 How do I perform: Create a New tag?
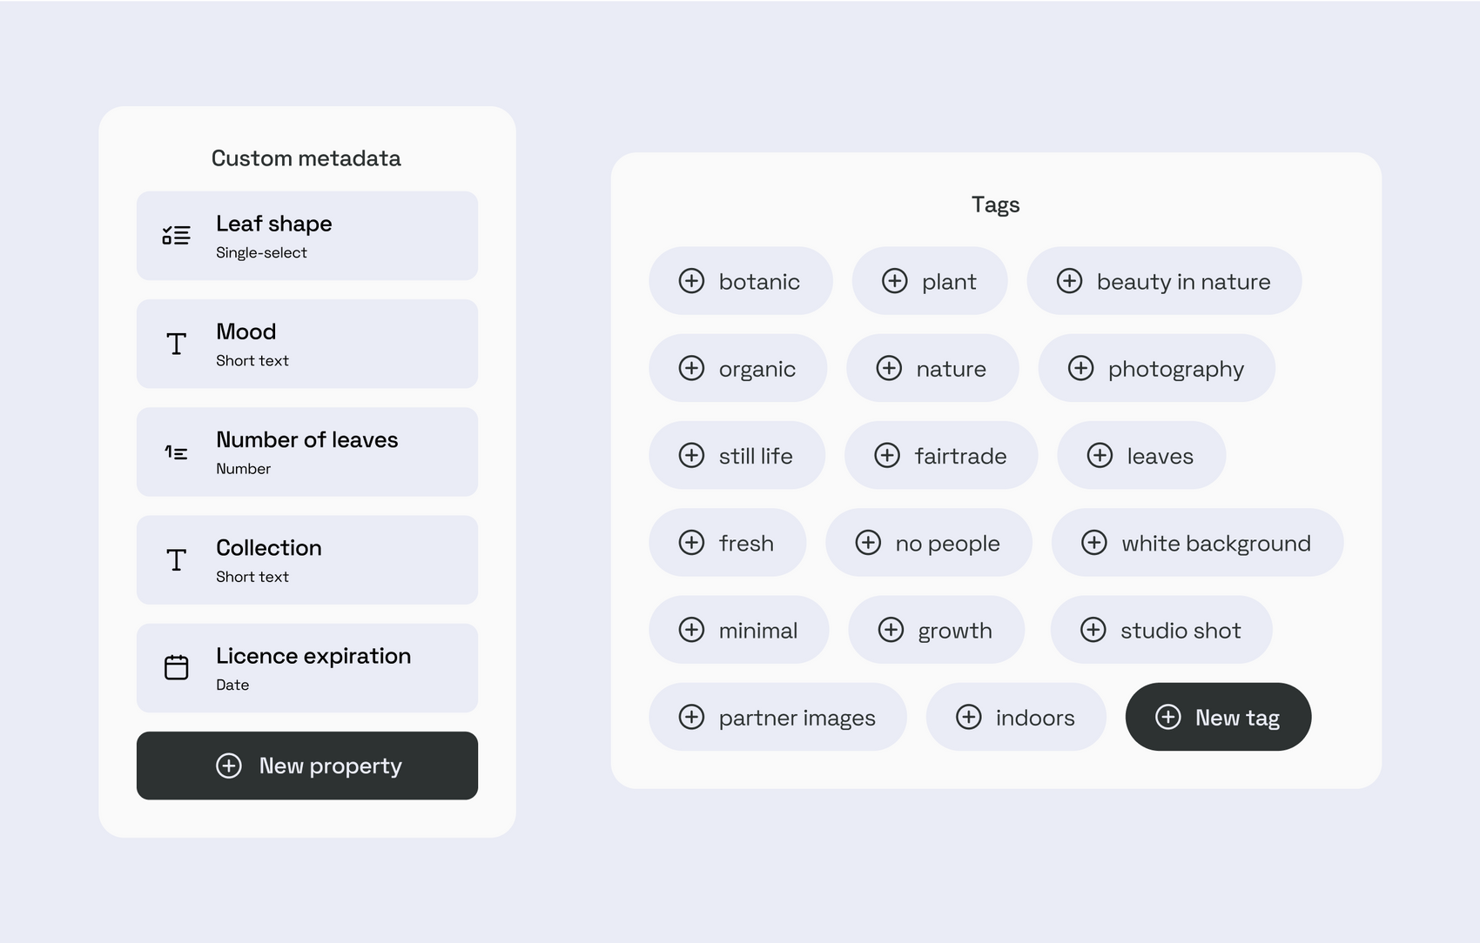(x=1218, y=717)
